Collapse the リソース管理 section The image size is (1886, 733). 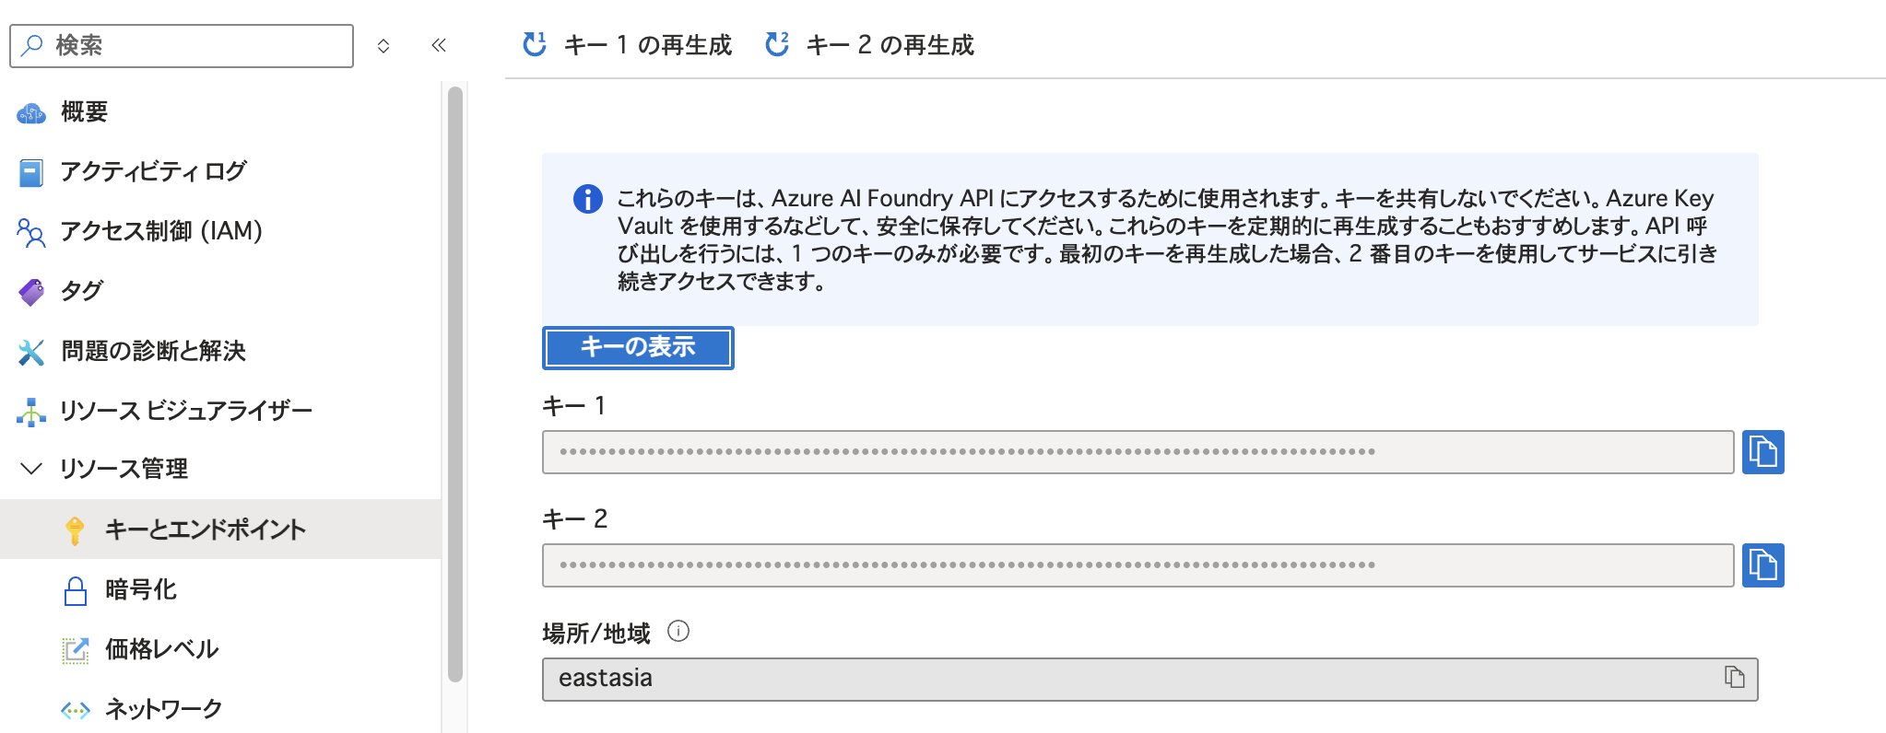point(31,469)
